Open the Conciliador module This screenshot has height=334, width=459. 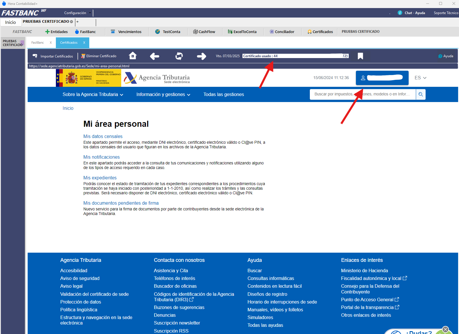pos(282,32)
